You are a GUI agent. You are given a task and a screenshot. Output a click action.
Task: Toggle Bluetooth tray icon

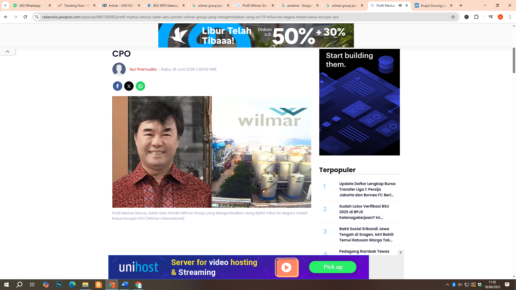tap(454, 285)
